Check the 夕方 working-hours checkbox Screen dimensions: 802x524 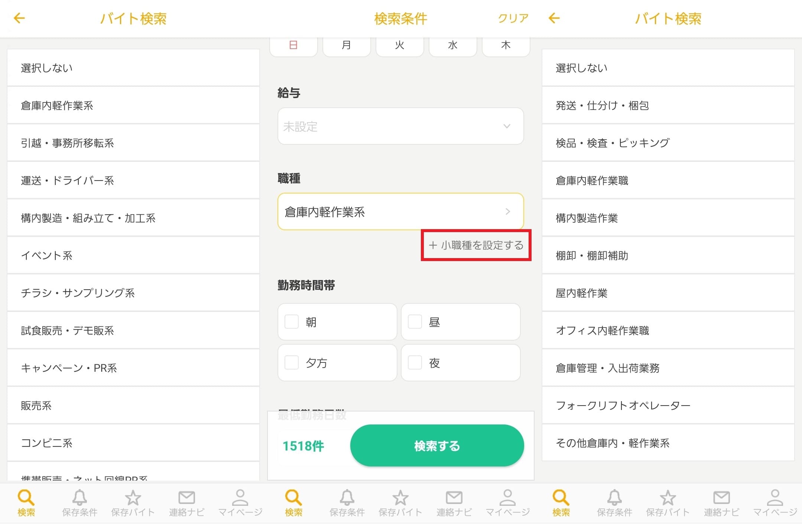click(292, 362)
